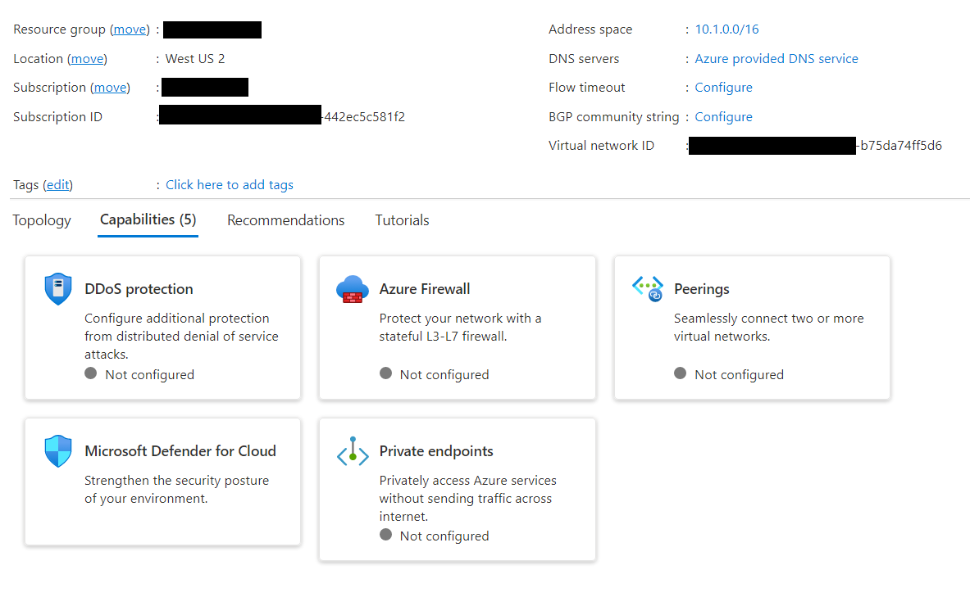Open the DDoS protection card title
The height and width of the screenshot is (606, 970).
click(139, 289)
